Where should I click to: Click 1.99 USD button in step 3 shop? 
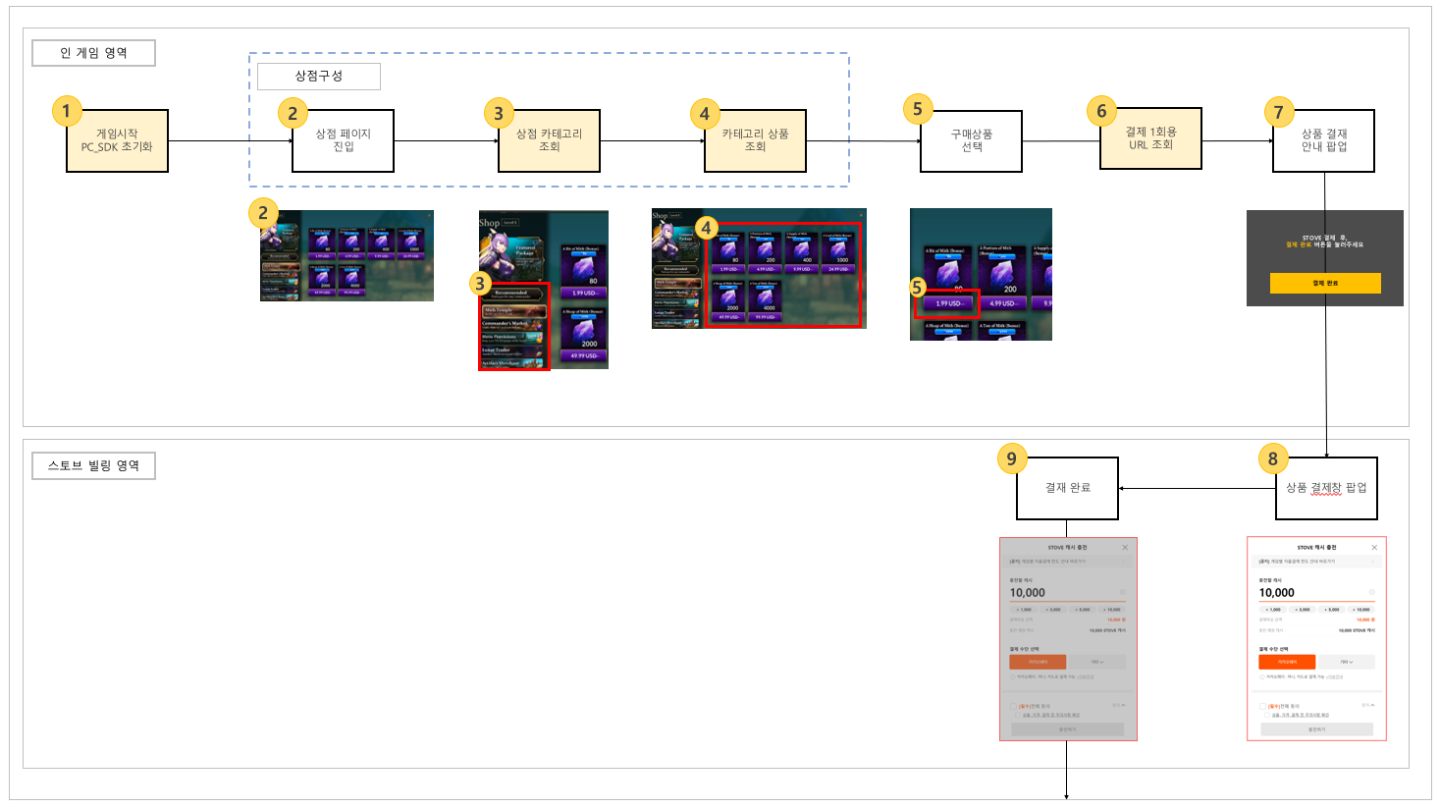click(x=583, y=293)
